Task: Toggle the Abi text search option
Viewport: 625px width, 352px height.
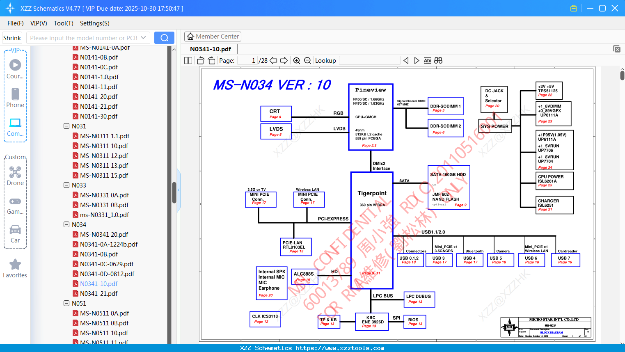Action: click(x=427, y=60)
